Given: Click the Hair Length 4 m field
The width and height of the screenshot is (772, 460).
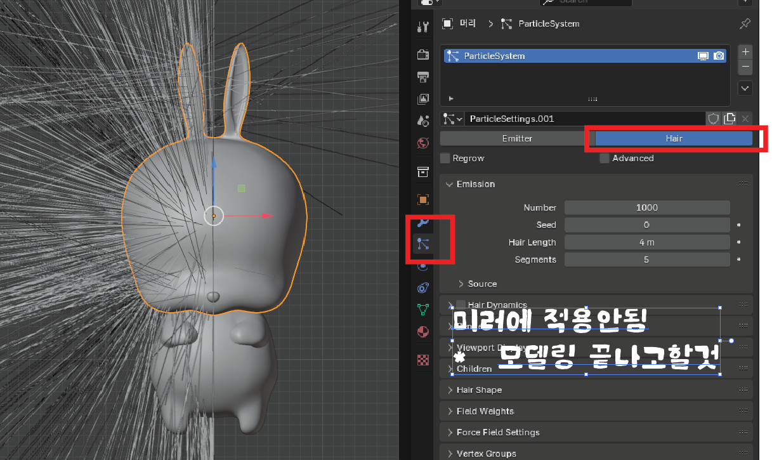Looking at the screenshot, I should click(647, 242).
